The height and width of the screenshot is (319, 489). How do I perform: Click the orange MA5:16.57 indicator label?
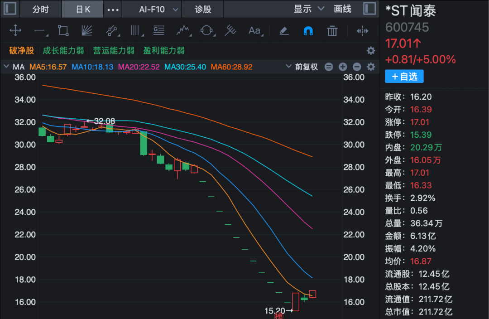(x=48, y=67)
